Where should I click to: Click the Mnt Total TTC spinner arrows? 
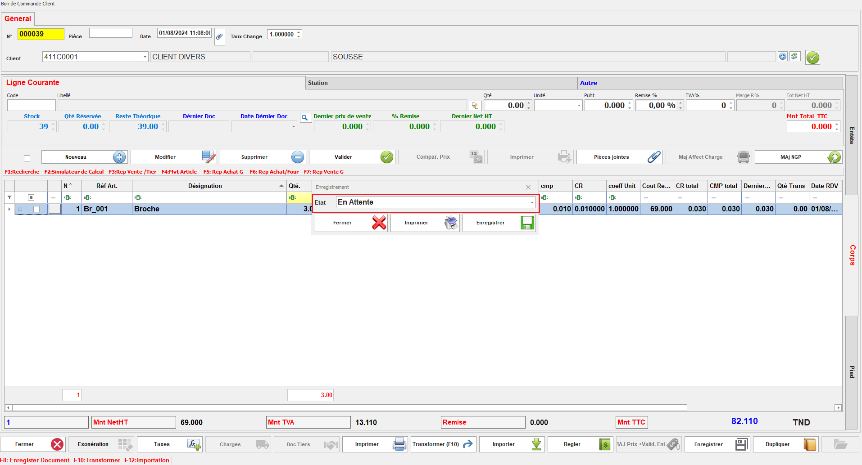click(x=837, y=127)
